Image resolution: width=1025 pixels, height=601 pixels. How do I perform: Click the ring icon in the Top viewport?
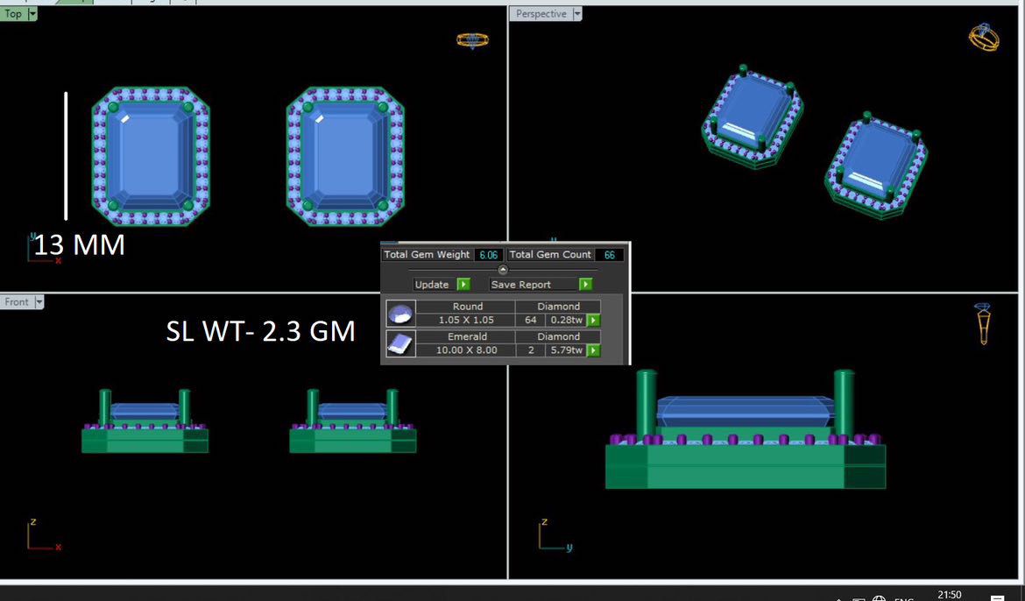[472, 40]
